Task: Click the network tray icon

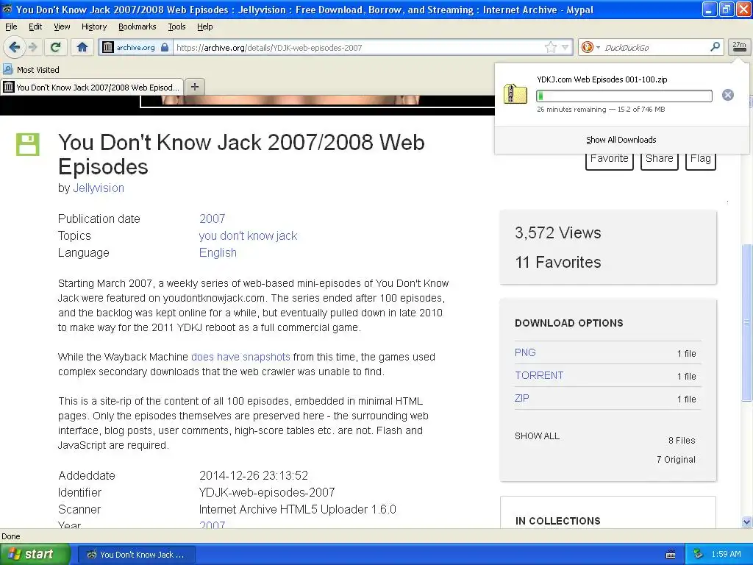Action: point(699,555)
